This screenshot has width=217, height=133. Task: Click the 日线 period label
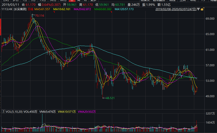[x=31, y=10]
